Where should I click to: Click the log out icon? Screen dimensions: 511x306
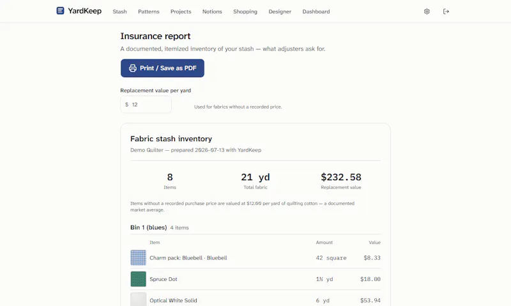[446, 11]
